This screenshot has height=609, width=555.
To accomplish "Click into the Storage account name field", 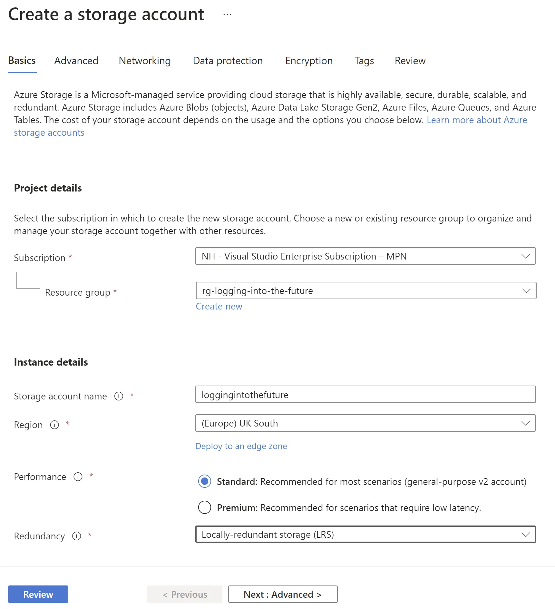I will [x=365, y=394].
